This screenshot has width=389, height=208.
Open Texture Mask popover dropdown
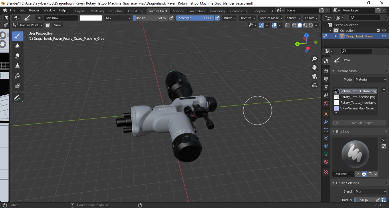[271, 18]
